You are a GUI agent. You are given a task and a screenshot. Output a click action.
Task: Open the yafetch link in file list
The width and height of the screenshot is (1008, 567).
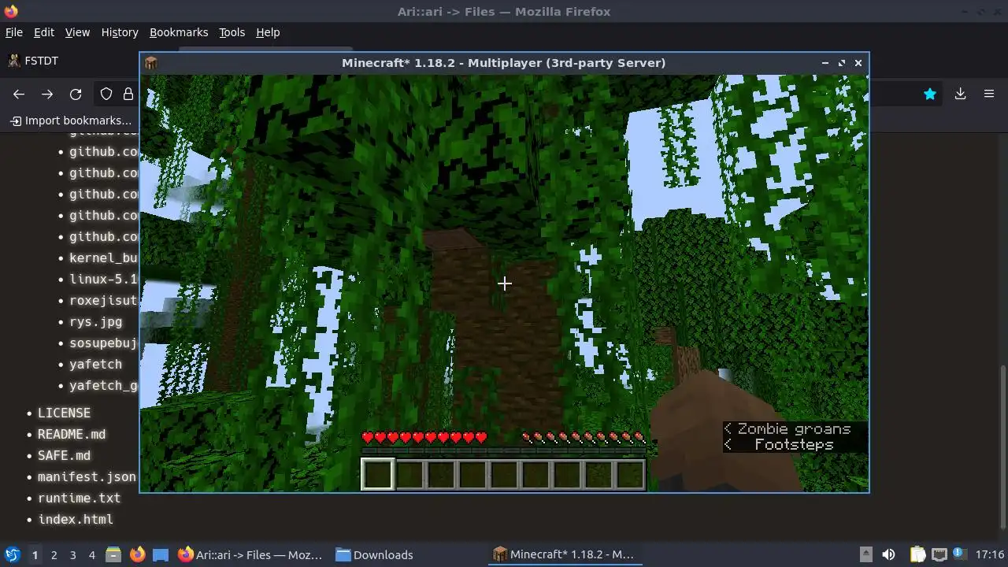point(95,364)
